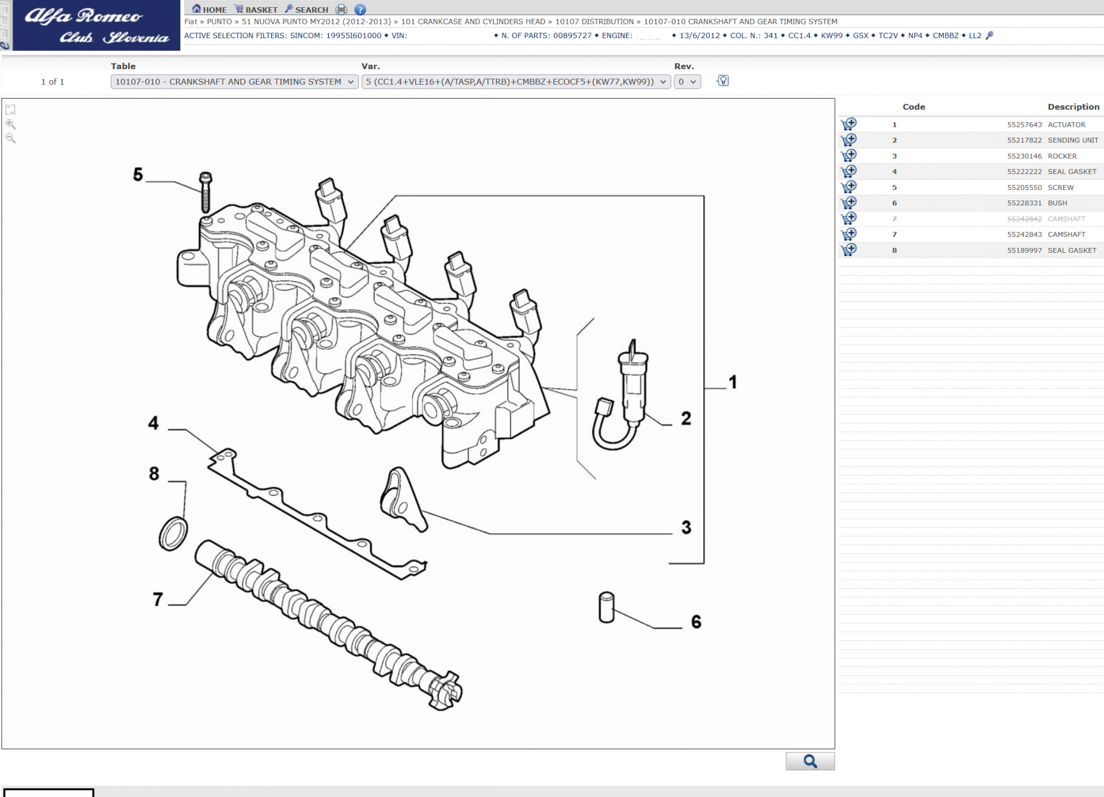Open the PUNTO breadcrumb link
The image size is (1104, 797).
coord(219,22)
